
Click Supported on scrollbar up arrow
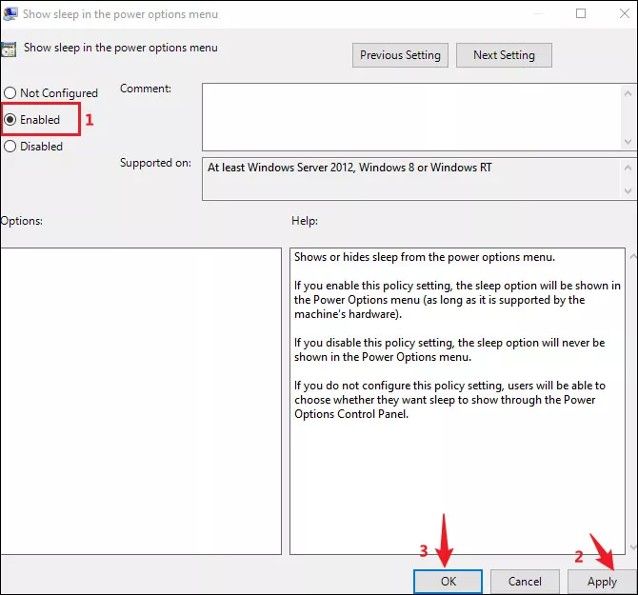[628, 168]
